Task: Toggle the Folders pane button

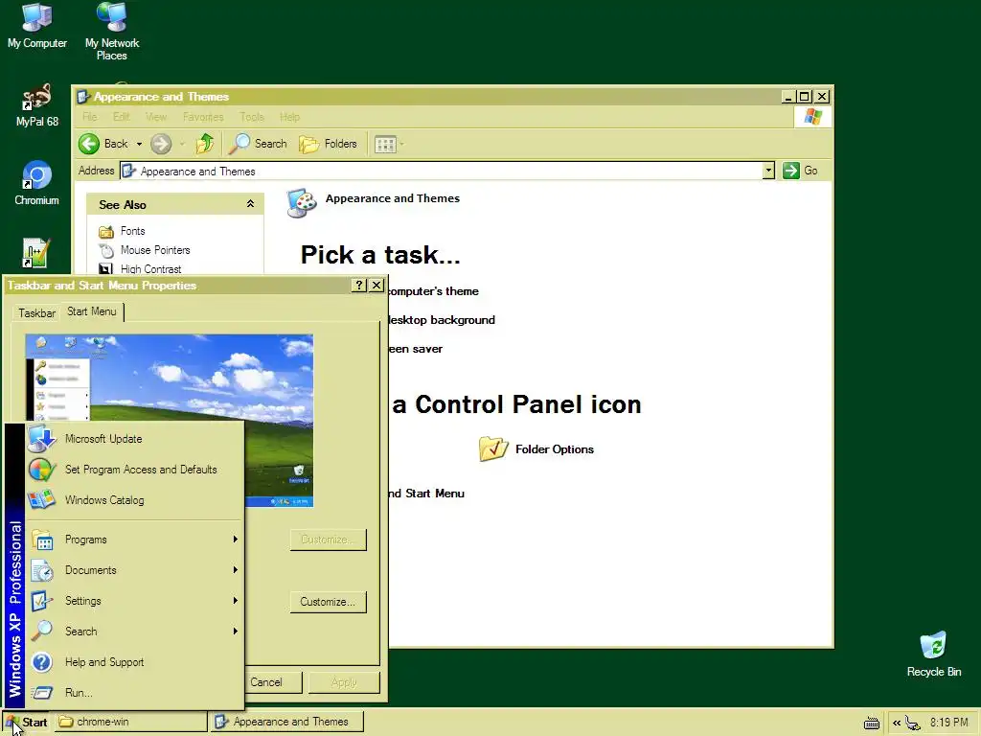Action: pos(328,144)
